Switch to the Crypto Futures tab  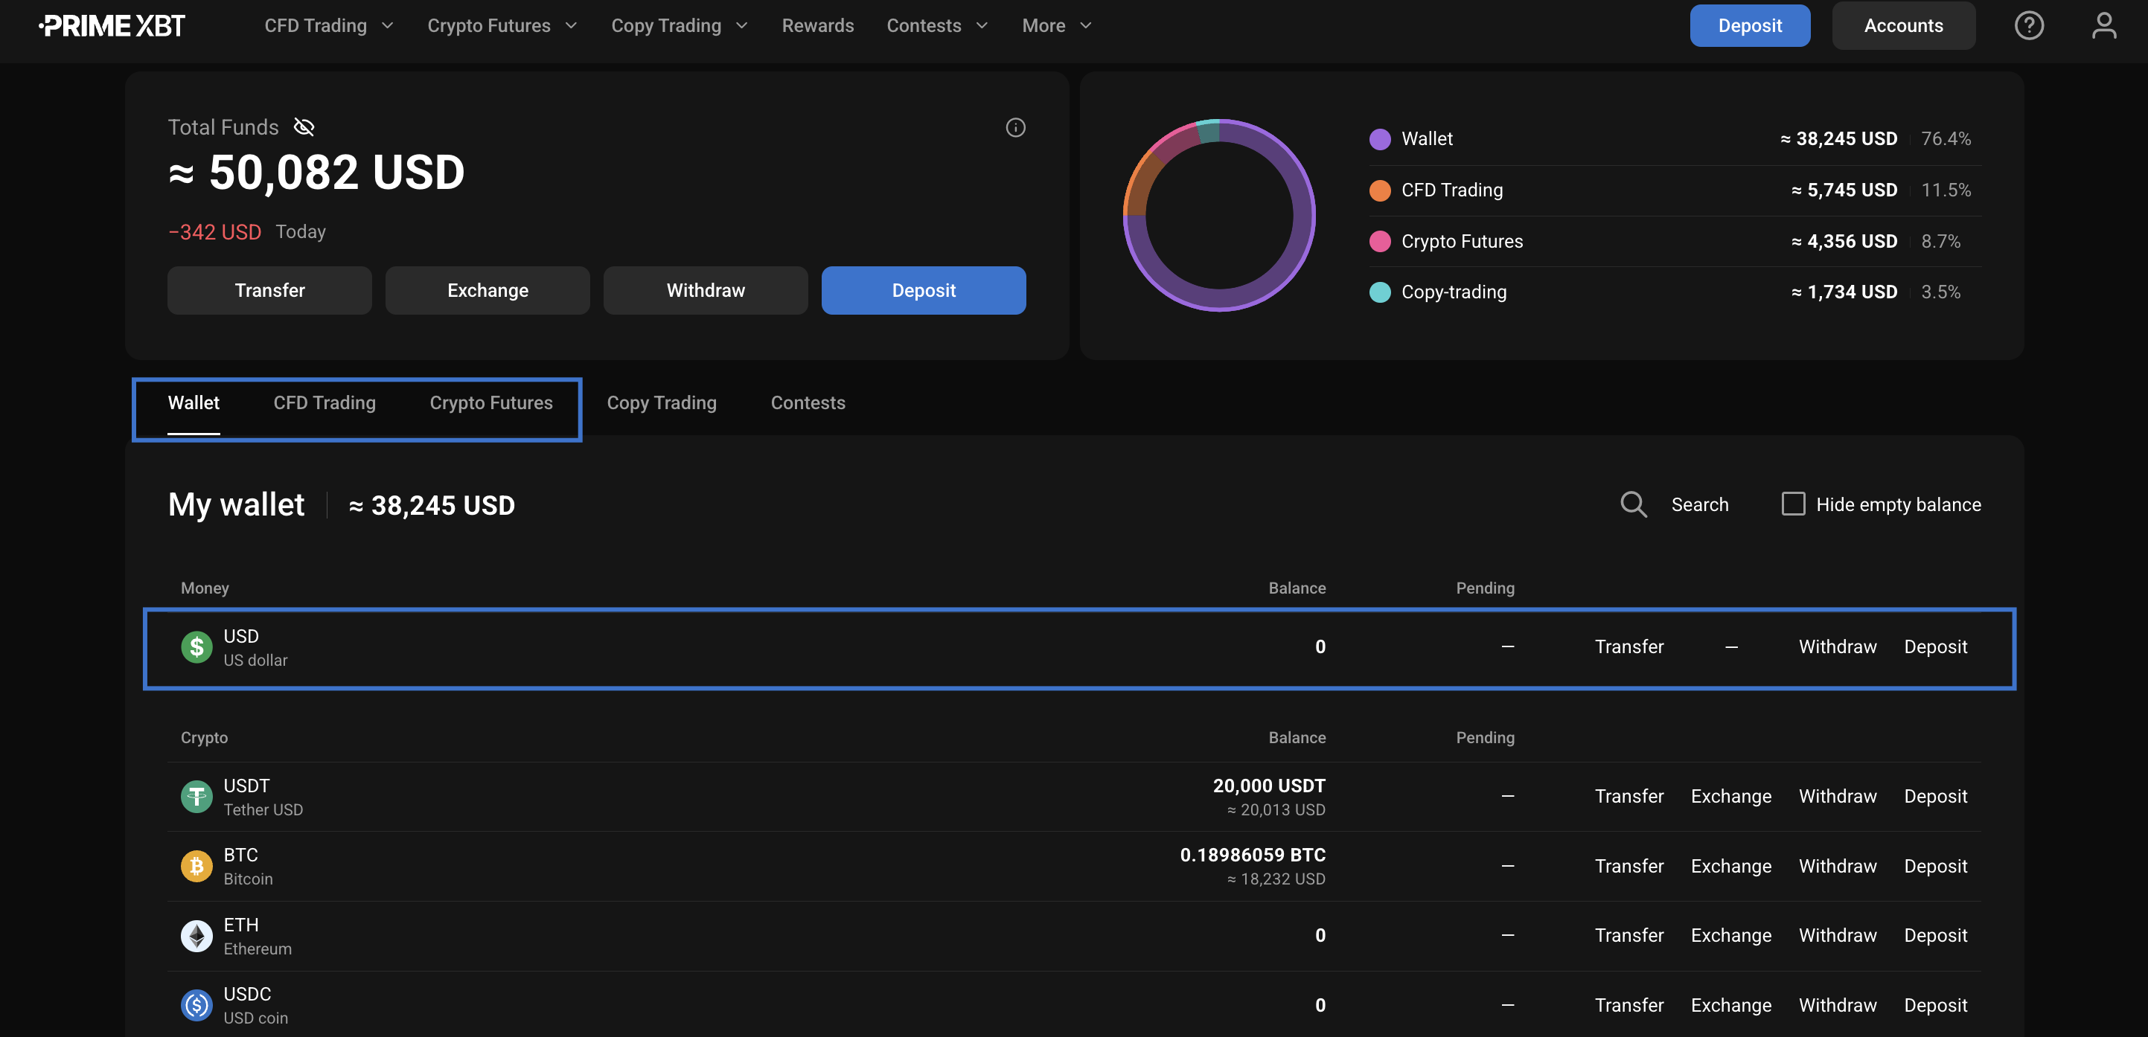(491, 402)
